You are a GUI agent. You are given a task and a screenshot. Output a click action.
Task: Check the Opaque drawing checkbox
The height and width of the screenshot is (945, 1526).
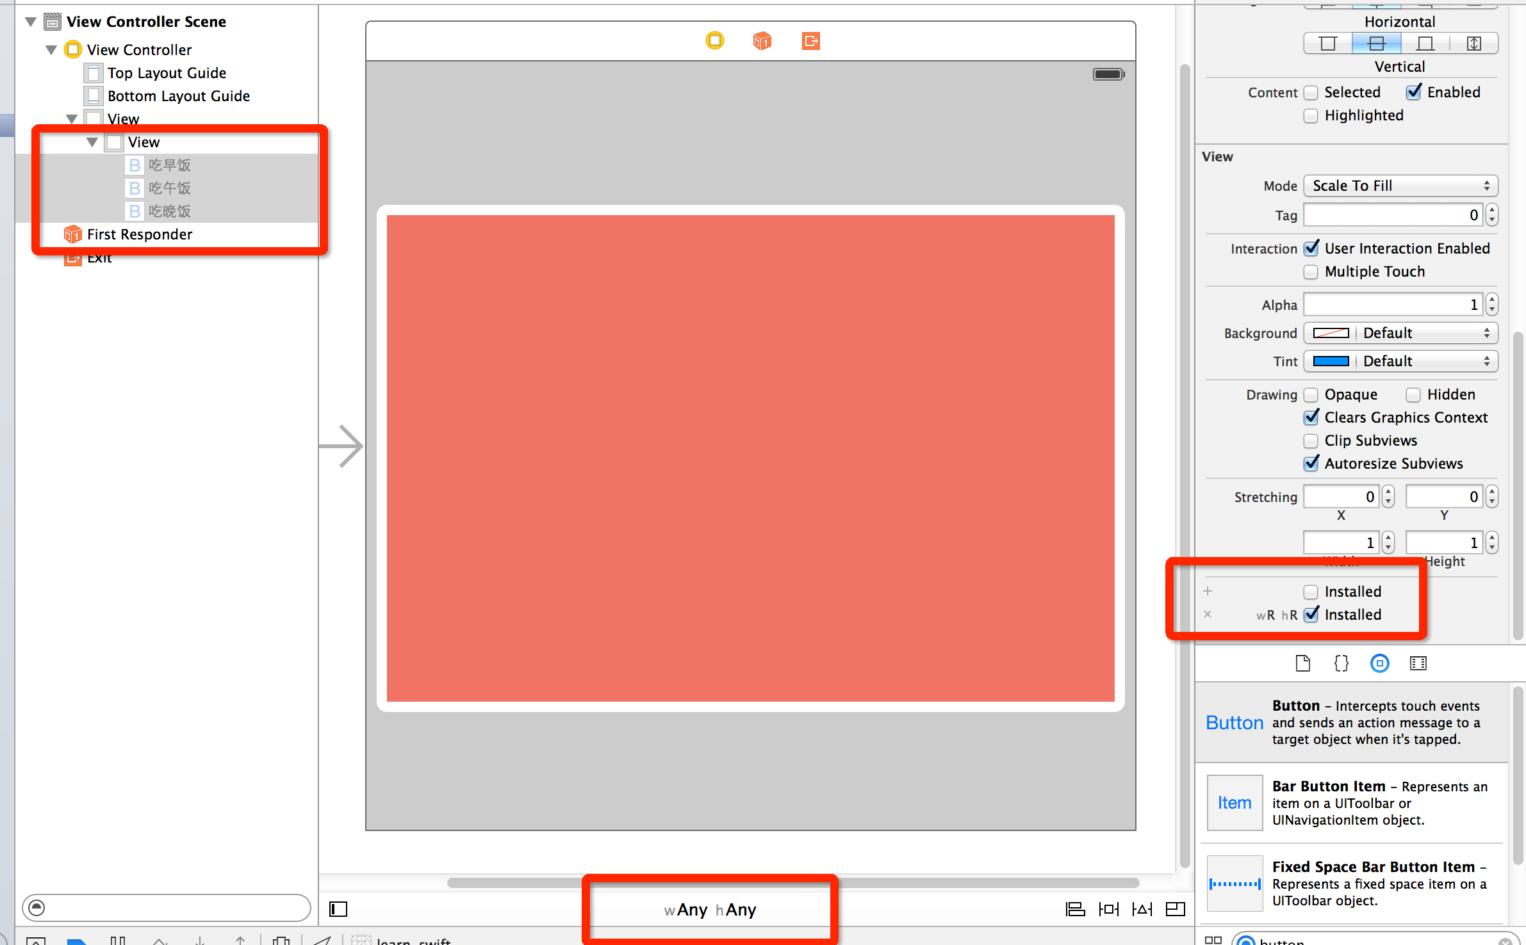click(1311, 394)
